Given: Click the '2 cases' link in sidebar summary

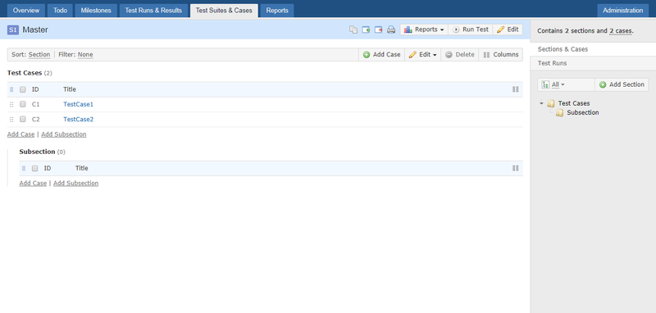Looking at the screenshot, I should [621, 31].
